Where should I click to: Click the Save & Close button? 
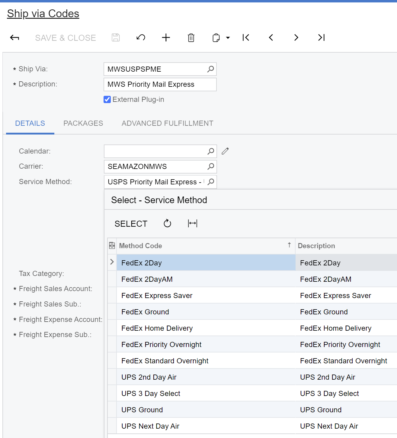(66, 38)
